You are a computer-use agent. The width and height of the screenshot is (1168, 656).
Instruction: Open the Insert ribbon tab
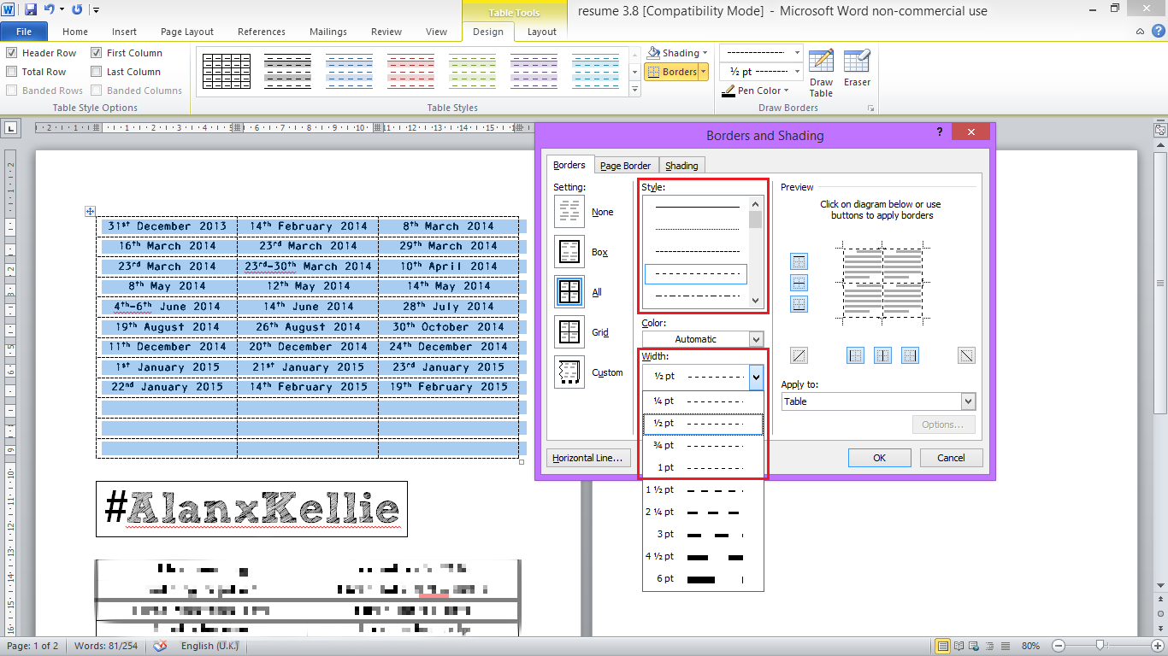click(x=124, y=32)
